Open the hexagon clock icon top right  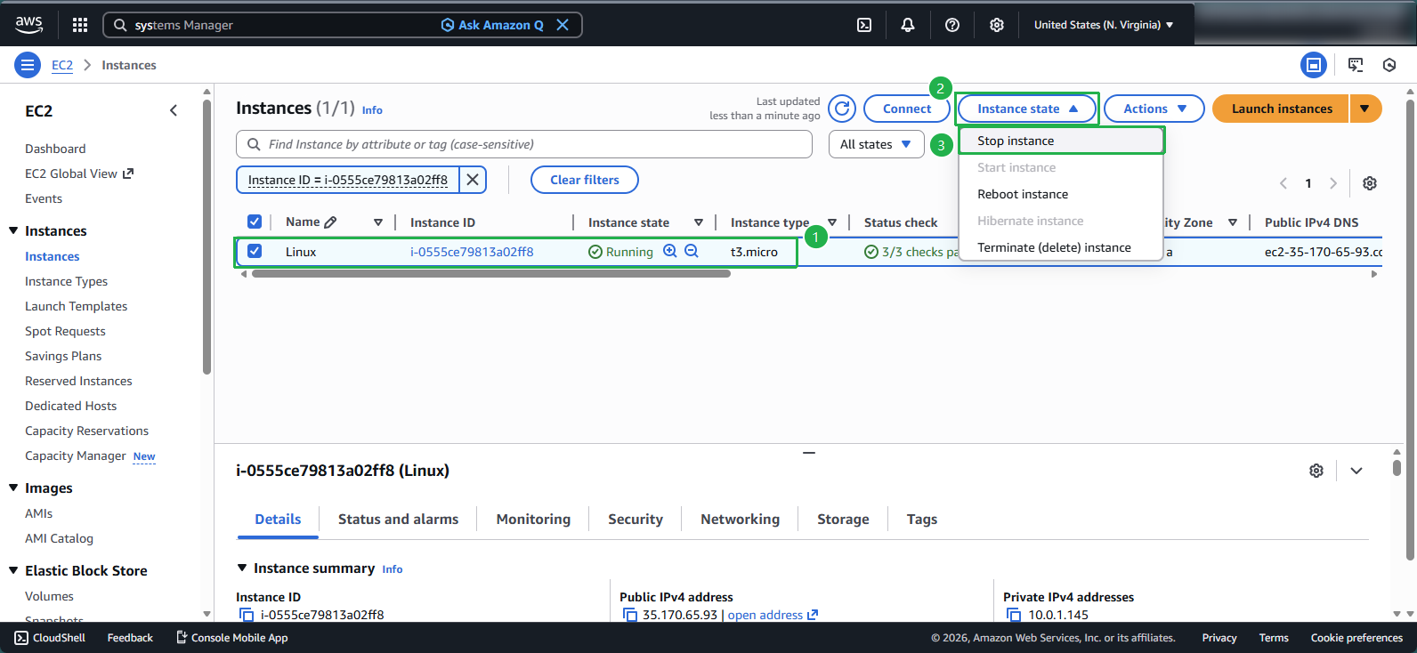(x=1389, y=65)
